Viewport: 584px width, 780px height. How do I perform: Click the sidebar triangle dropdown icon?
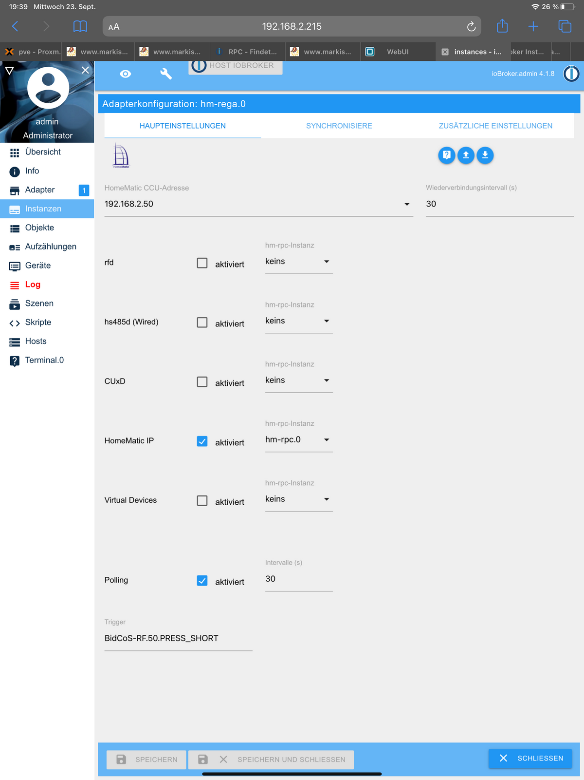tap(9, 71)
